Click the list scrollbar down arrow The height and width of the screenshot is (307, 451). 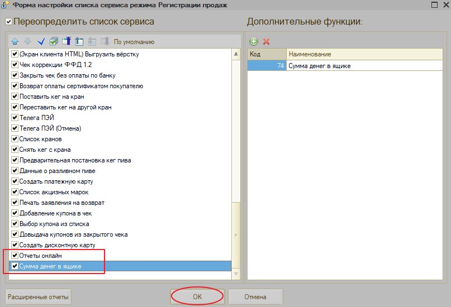coord(236,274)
